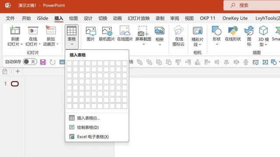
Task: Click the 搜索 search box
Action: 252,5
